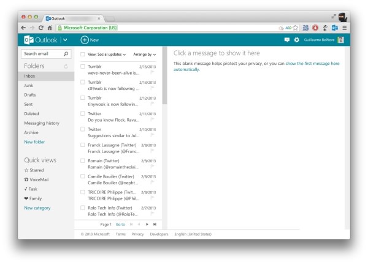Check the Twitter 2/11/2013 message
Image resolution: width=368 pixels, height=264 pixels.
[x=83, y=113]
